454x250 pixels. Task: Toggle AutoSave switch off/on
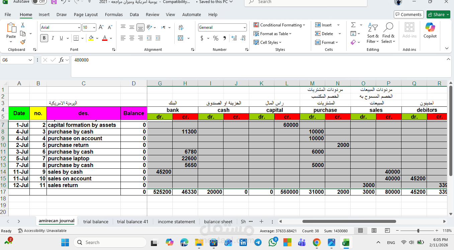39,2
